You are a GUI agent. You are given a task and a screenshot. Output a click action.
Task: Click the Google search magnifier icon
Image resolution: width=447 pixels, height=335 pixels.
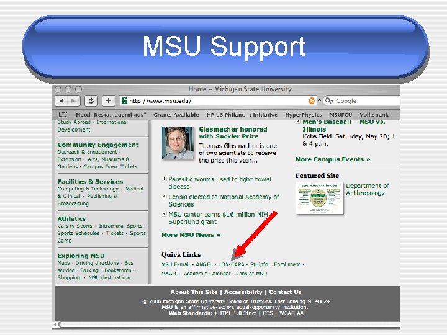[328, 100]
